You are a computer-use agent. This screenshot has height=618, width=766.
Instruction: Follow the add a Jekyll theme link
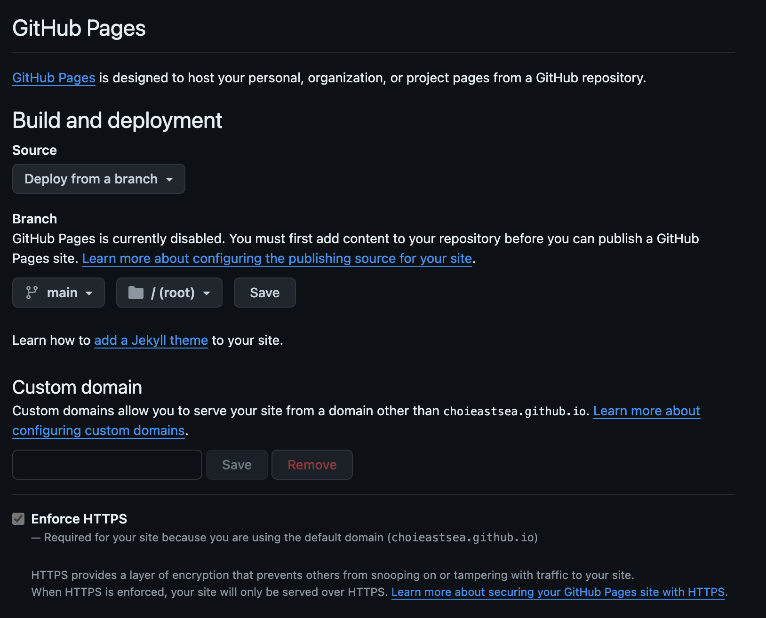[x=151, y=340]
